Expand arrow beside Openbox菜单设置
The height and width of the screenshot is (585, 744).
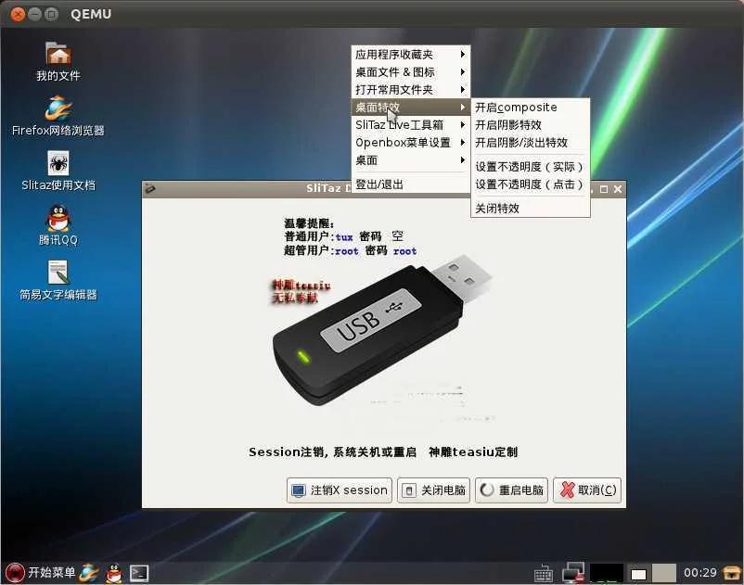tap(463, 142)
